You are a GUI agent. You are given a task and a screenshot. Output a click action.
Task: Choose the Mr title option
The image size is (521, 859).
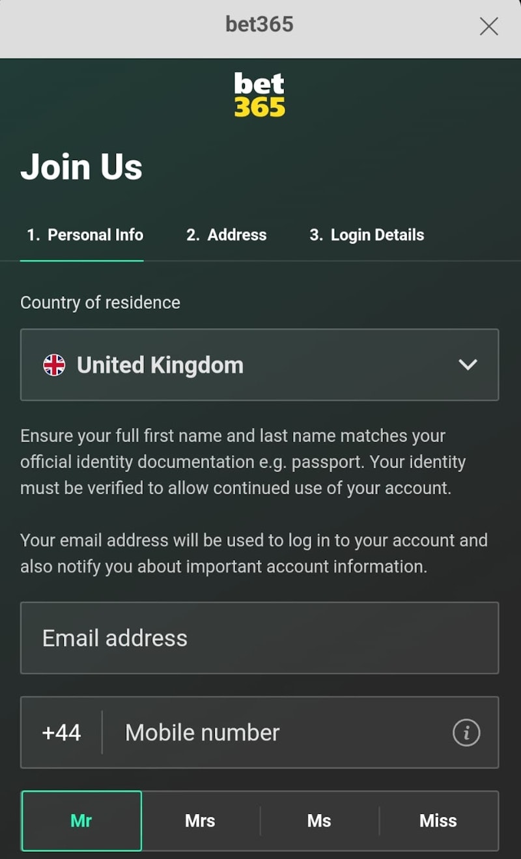coord(81,821)
